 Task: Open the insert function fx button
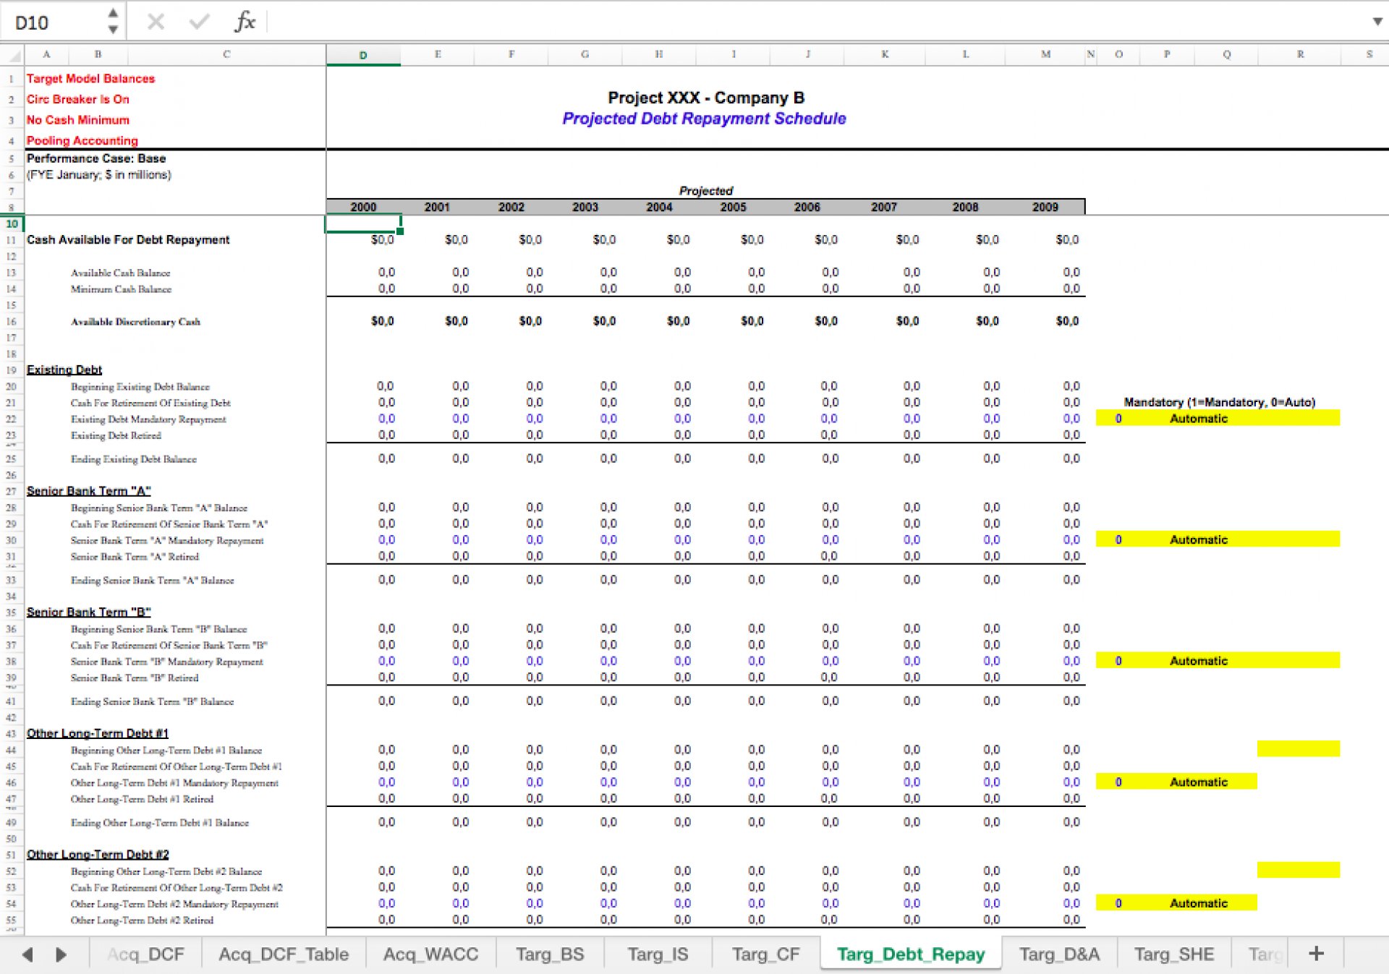coord(245,22)
